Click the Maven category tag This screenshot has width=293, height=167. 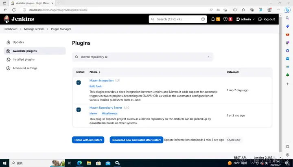(93, 114)
